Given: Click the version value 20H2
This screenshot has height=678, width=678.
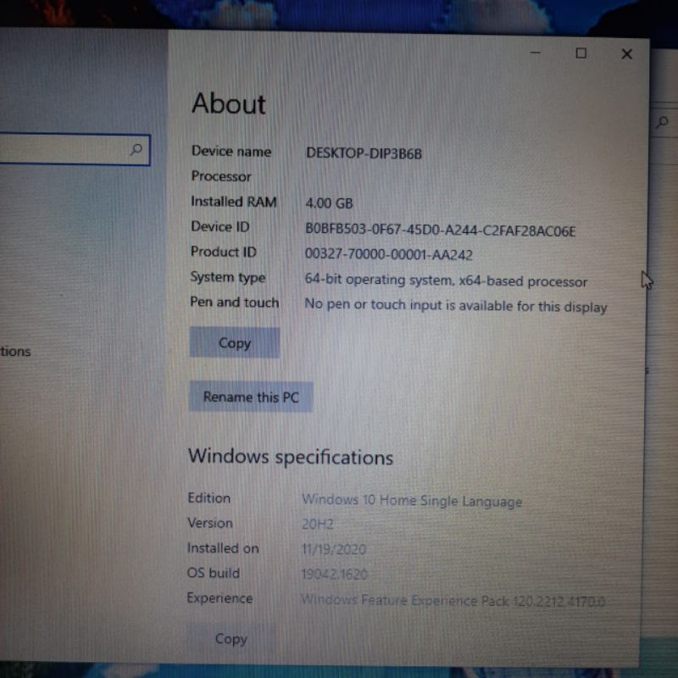Looking at the screenshot, I should [318, 525].
